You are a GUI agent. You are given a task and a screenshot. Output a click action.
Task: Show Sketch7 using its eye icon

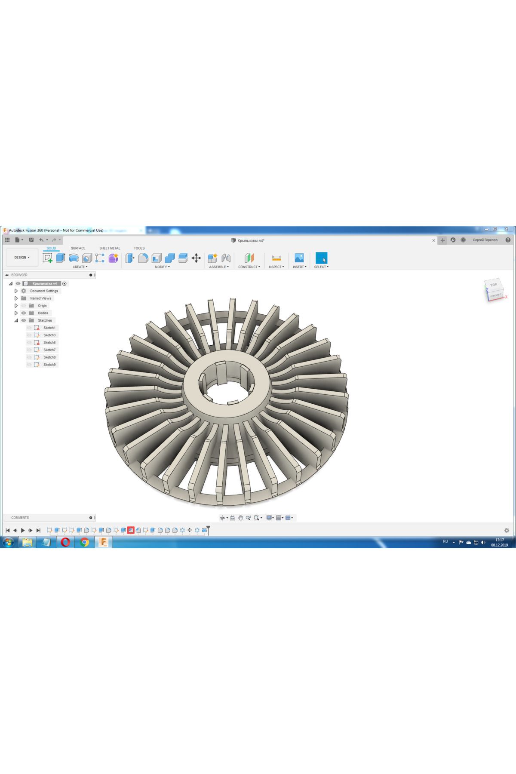29,350
